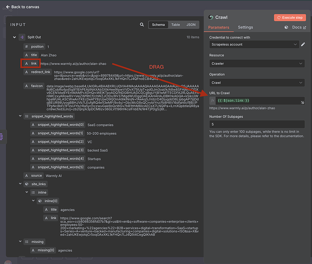Open expression editor icon in the URL field corner
Screen dimensions: 312x264
(302, 102)
